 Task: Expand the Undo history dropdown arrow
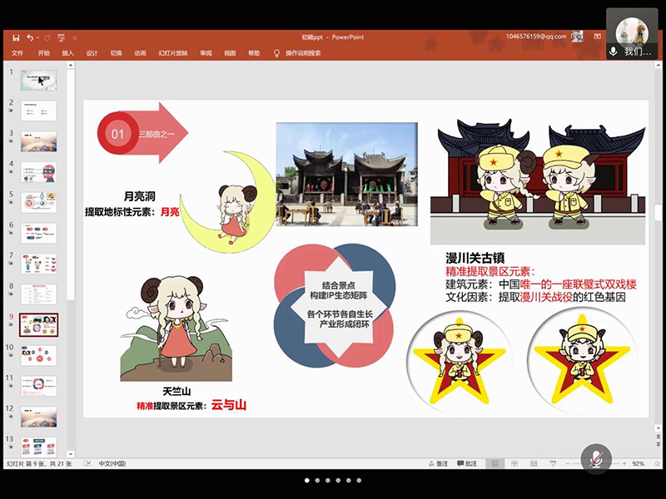(x=38, y=37)
